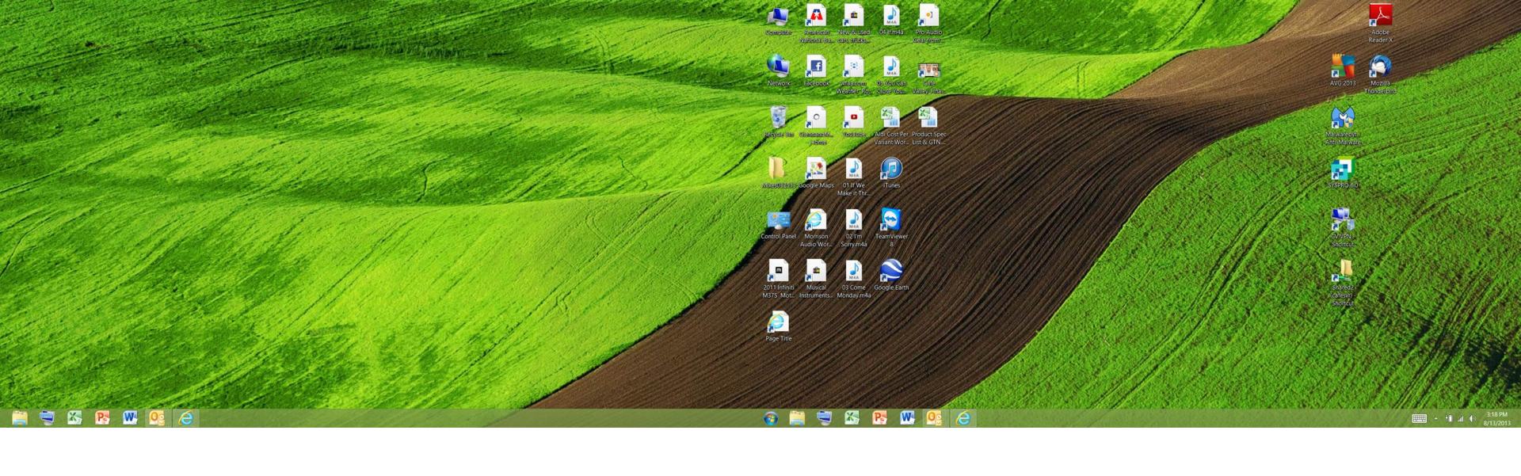Click the AVG 2013 desktop icon
The height and width of the screenshot is (476, 1521).
pyautogui.click(x=1342, y=67)
